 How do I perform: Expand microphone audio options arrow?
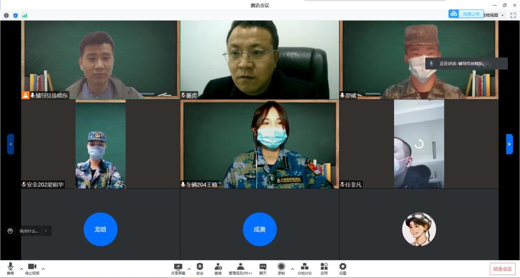point(21,268)
